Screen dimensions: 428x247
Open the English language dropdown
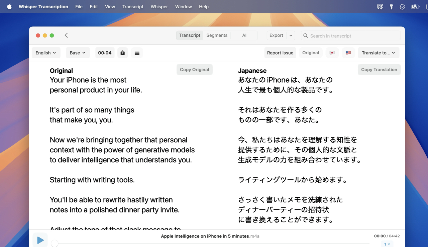(x=46, y=53)
